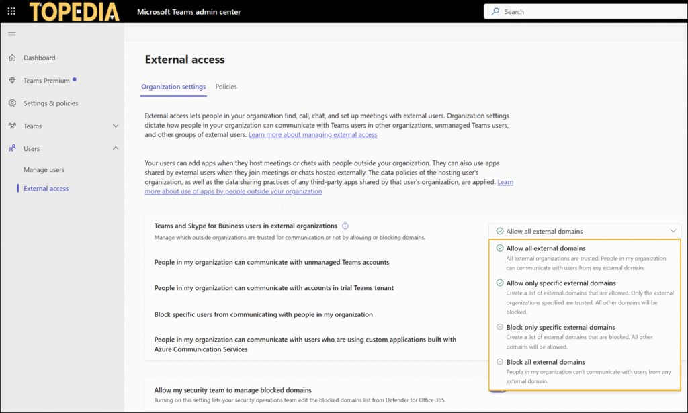This screenshot has width=688, height=413.
Task: Click the Dashboard home icon
Action: point(12,58)
